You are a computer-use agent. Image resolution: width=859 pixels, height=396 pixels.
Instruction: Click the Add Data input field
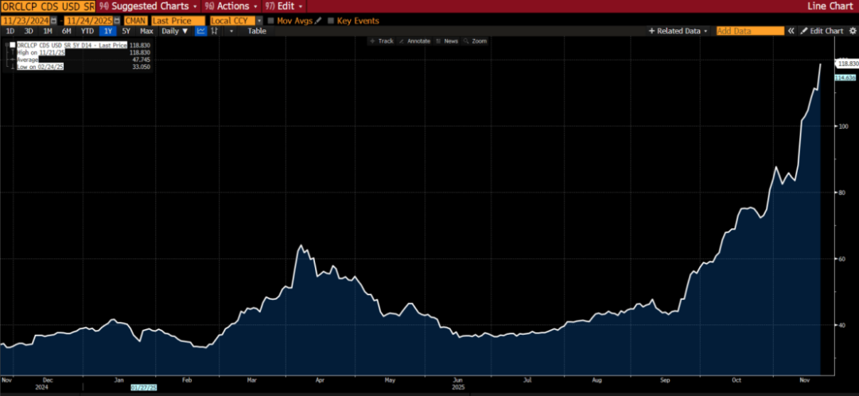point(749,31)
